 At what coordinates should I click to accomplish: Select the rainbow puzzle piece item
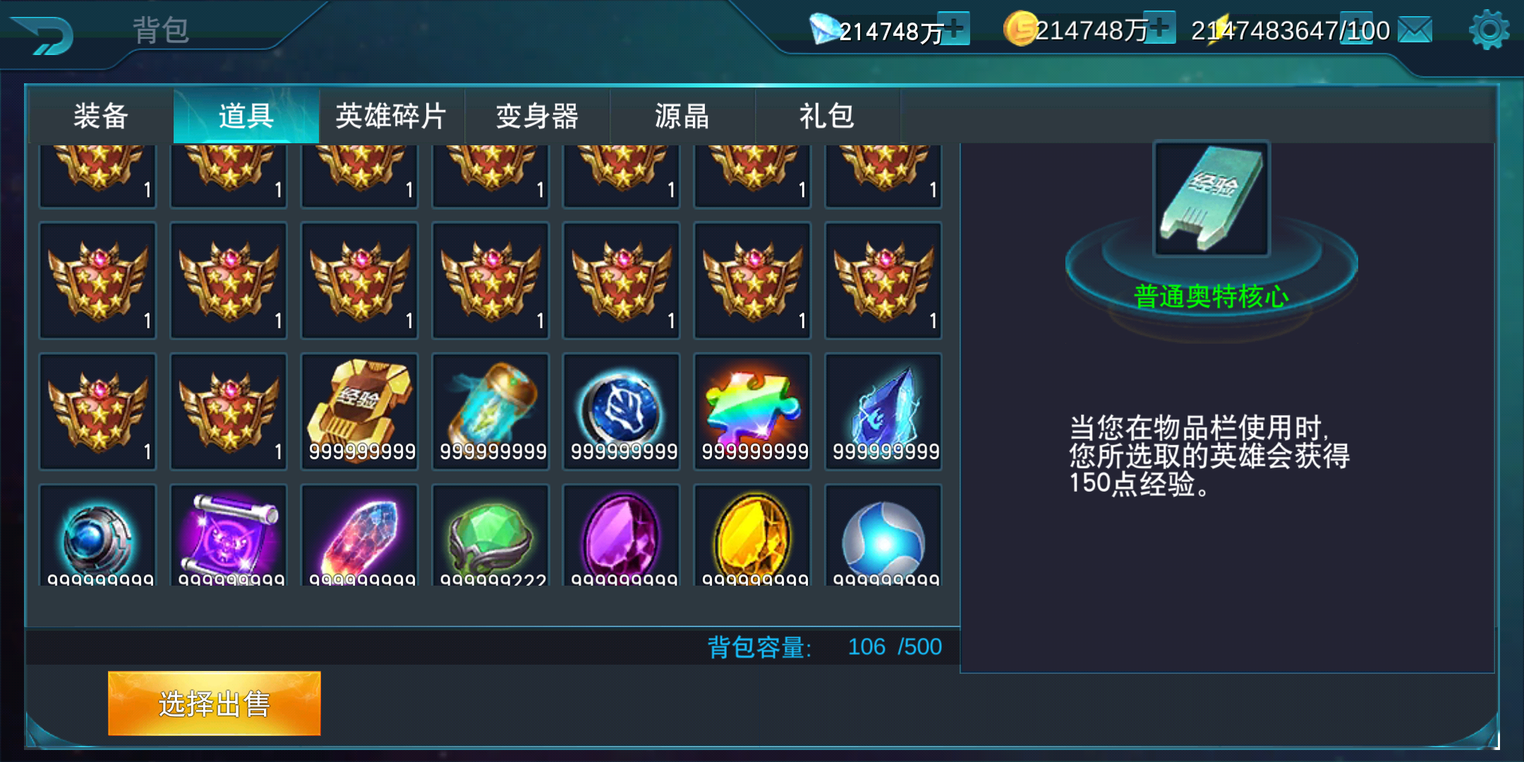point(753,411)
